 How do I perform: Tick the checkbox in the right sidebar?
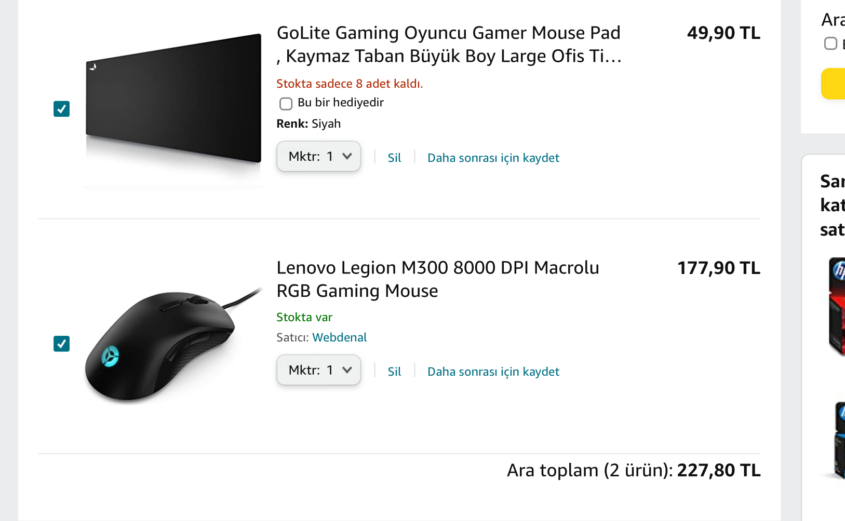pyautogui.click(x=830, y=44)
